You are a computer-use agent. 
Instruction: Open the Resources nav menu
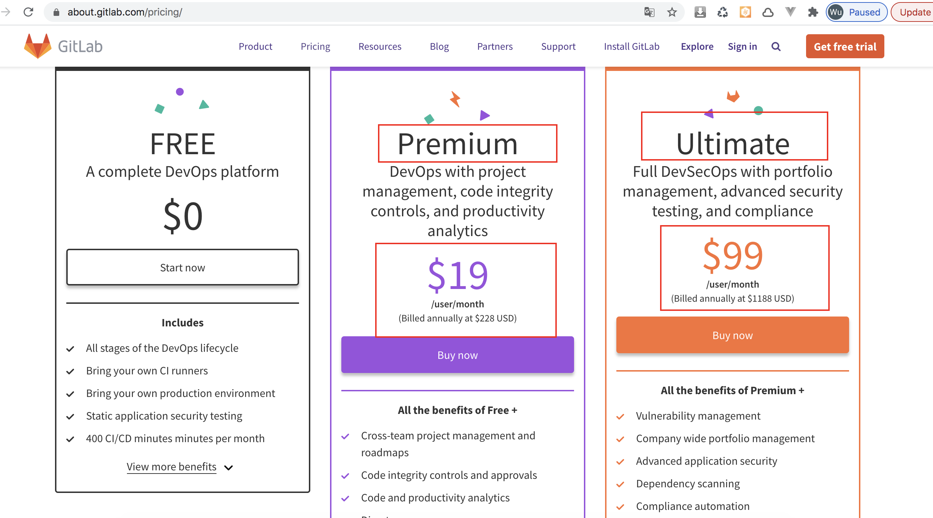click(380, 46)
